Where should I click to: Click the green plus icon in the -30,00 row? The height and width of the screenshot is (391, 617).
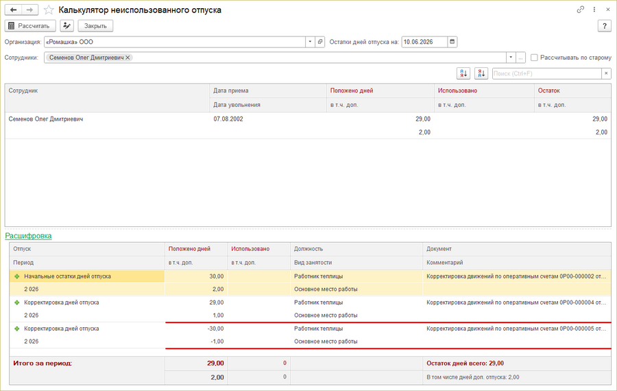pyautogui.click(x=17, y=329)
